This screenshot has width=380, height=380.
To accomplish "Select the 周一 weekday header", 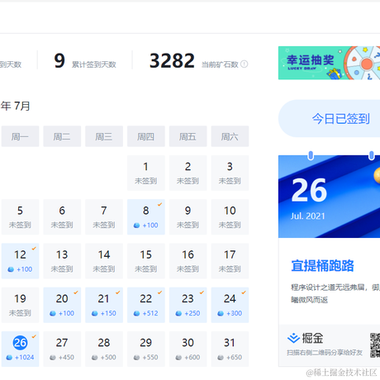I will (20, 136).
